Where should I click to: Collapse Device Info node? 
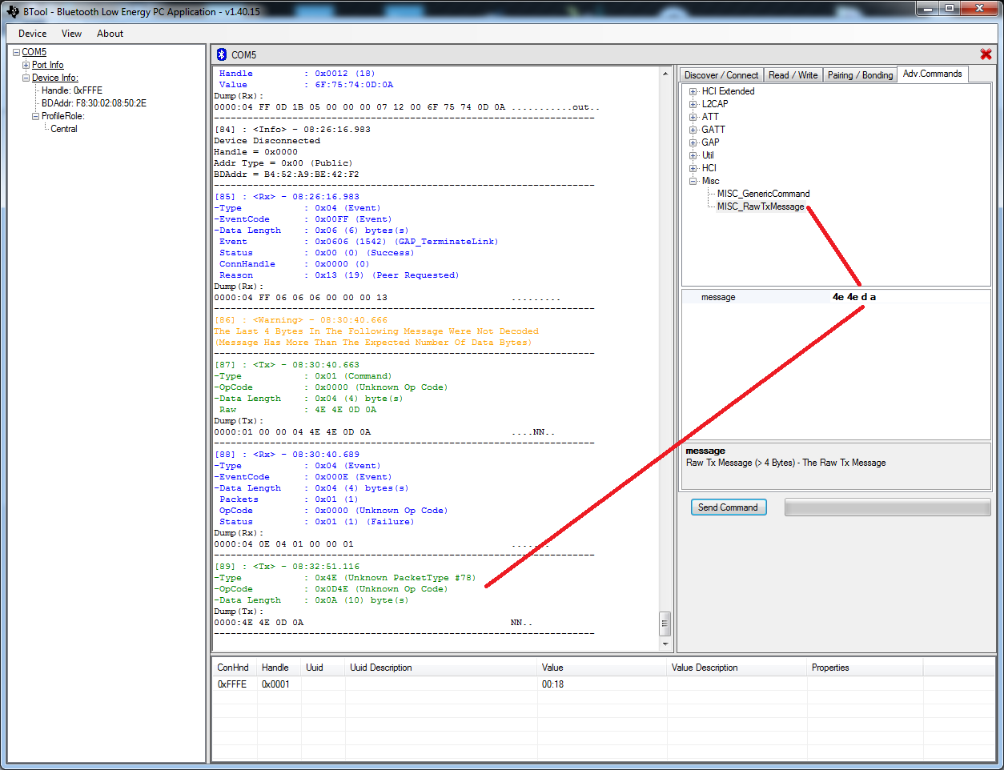[x=26, y=78]
